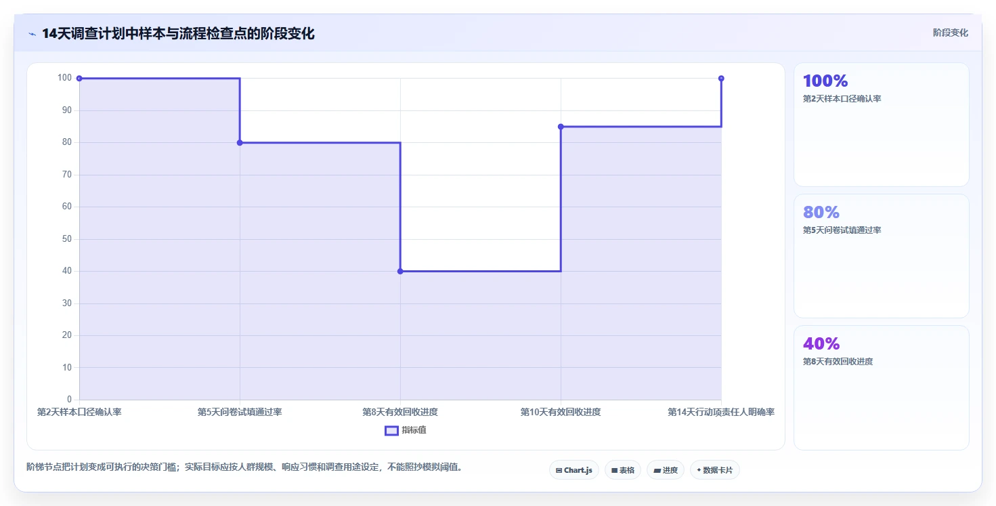The image size is (996, 506).
Task: Click the 第8天有效回收进度 axis label
Action: click(400, 412)
